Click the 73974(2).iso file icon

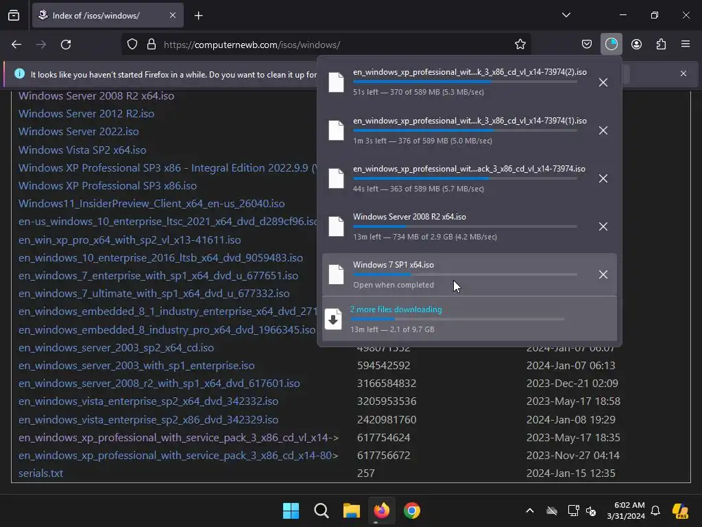336,82
